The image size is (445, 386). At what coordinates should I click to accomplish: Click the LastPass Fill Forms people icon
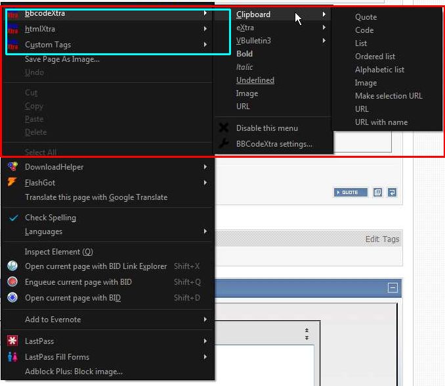point(12,356)
